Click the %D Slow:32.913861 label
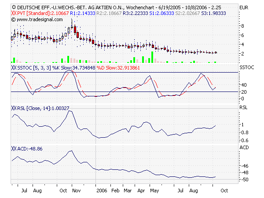 [x=118, y=68]
